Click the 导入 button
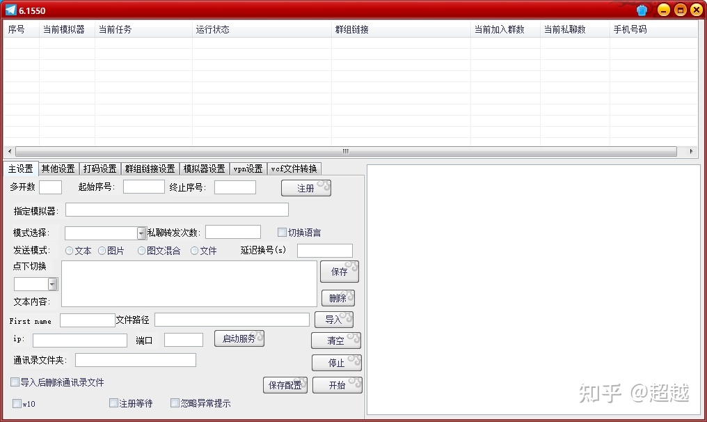This screenshot has width=707, height=422. [x=333, y=320]
